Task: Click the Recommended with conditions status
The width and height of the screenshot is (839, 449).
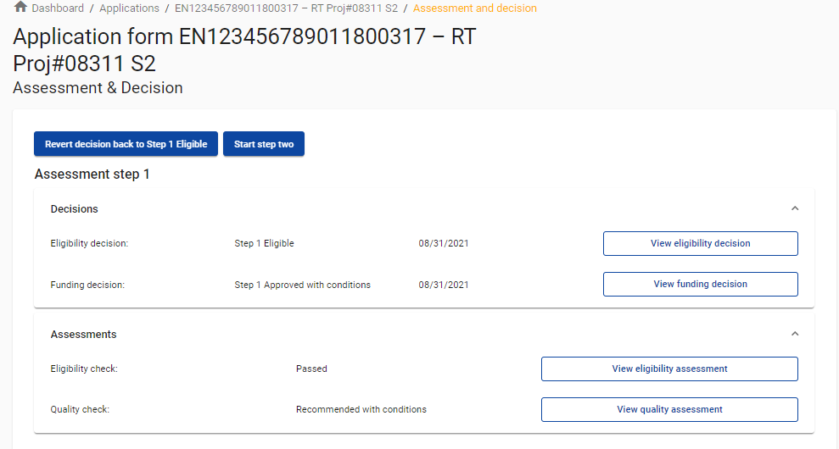Action: pos(361,410)
